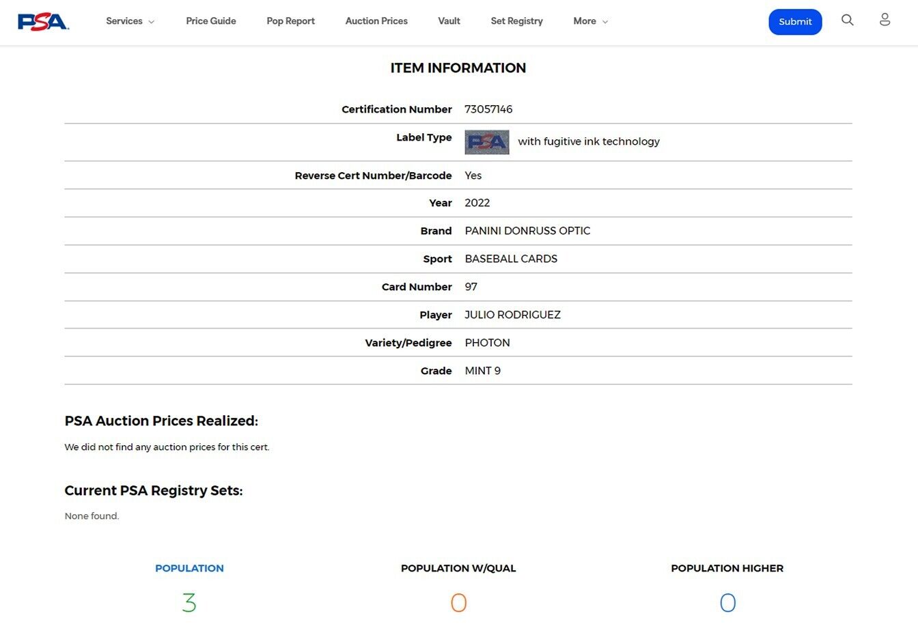Click the POPULATION link heading

coord(189,568)
